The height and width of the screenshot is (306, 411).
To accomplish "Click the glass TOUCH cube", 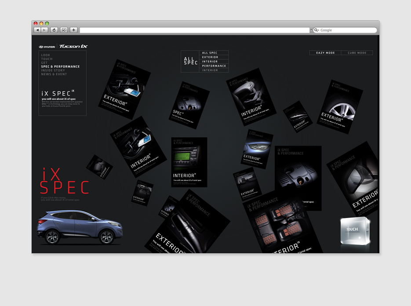I will click(355, 231).
